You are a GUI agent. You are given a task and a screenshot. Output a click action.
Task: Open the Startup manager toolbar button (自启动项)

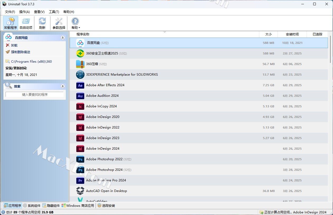click(26, 23)
